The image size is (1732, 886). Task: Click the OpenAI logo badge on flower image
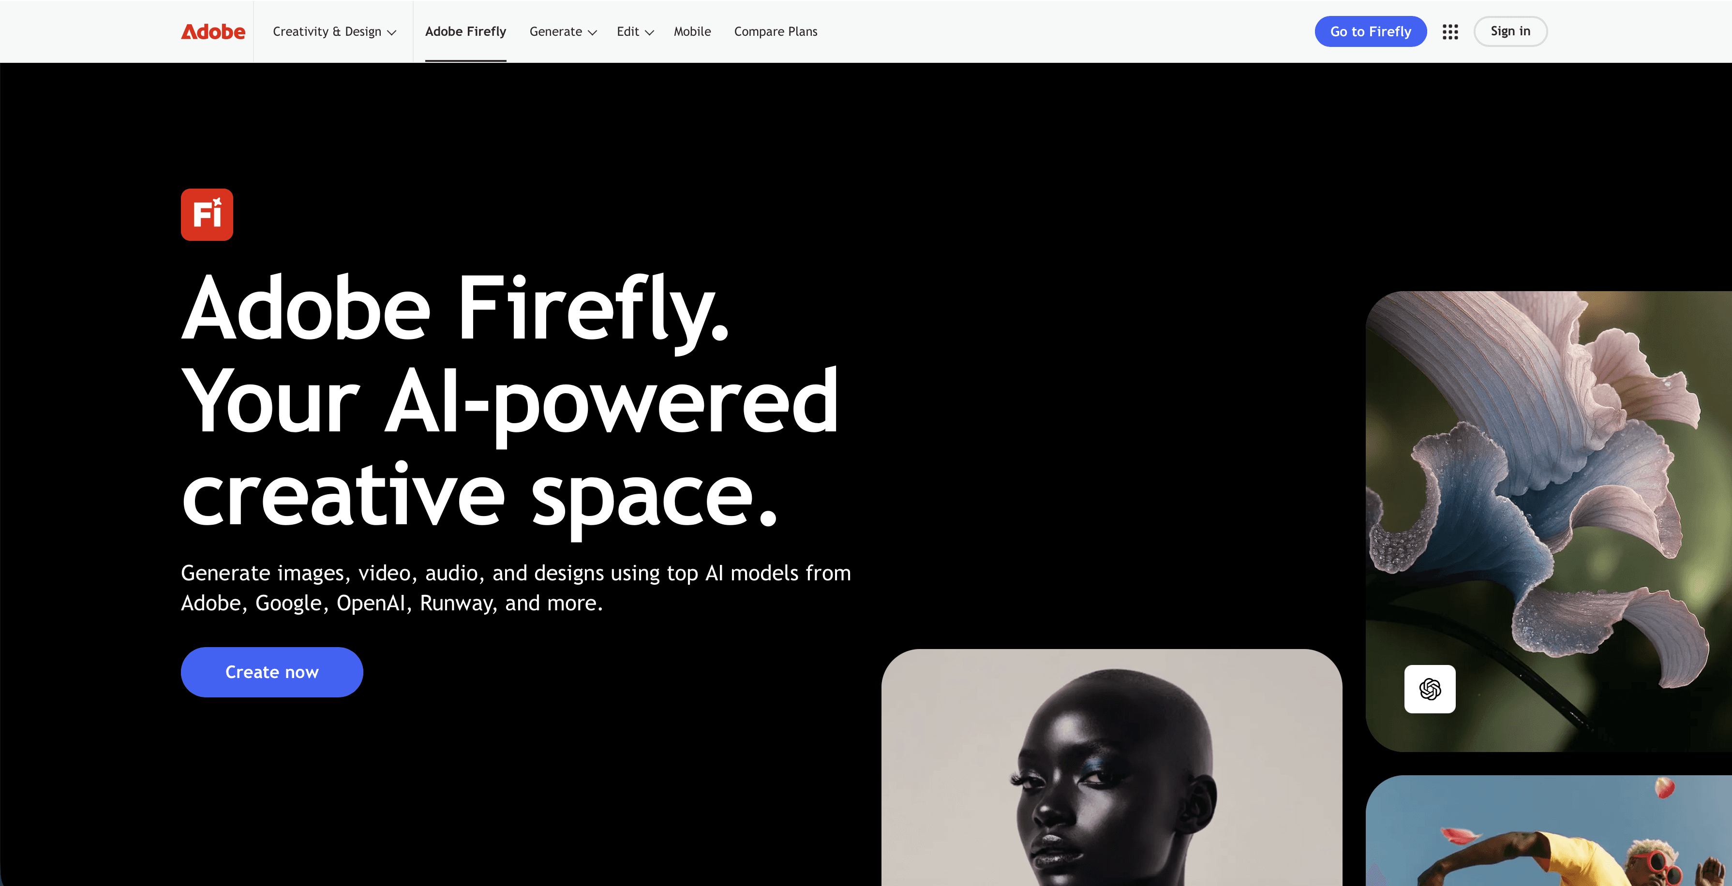click(x=1430, y=689)
